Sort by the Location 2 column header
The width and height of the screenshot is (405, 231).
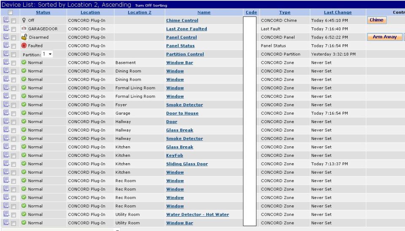tap(140, 12)
